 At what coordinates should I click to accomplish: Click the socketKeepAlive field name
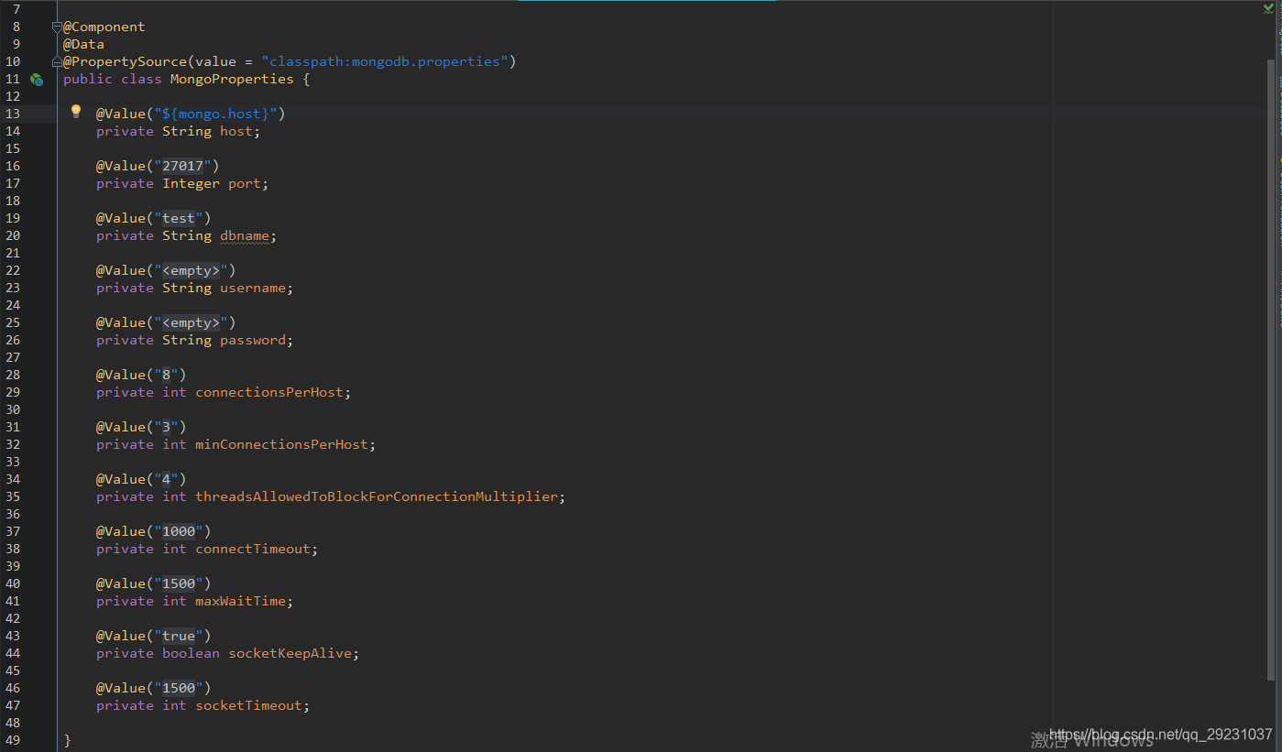click(x=290, y=652)
